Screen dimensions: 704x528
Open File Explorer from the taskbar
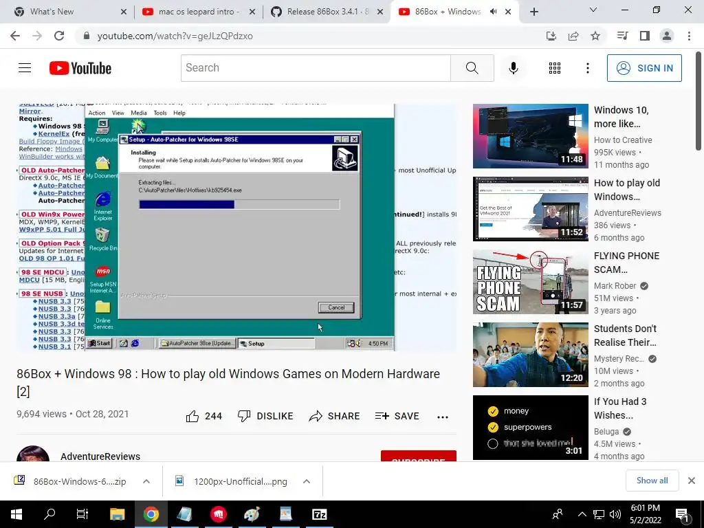click(117, 514)
